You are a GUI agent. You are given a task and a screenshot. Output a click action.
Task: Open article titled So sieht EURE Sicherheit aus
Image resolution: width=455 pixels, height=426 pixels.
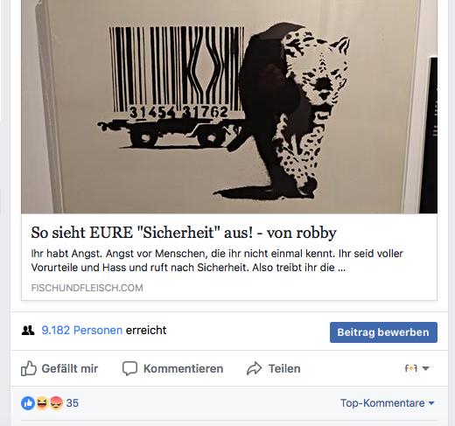[x=184, y=233]
